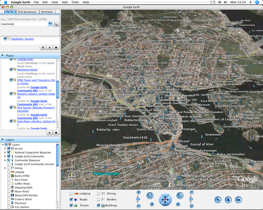Click the compass on the map
Image resolution: width=263 pixels, height=210 pixels.
72,176
